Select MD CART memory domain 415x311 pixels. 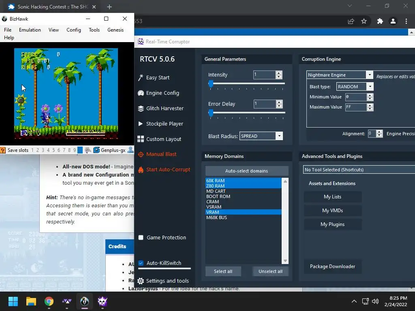[x=244, y=191]
